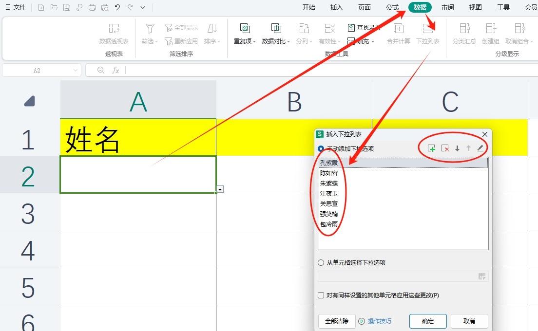Image resolution: width=538 pixels, height=331 pixels.
Task: Click 重新应用 filter button
Action: coord(181,41)
